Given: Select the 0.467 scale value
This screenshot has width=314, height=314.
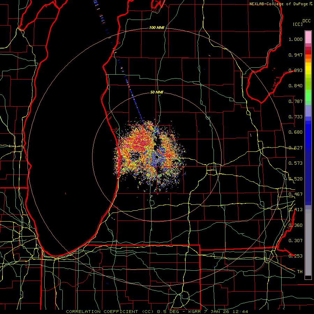Looking at the screenshot, I should point(296,194).
